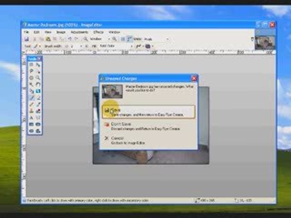Click the image thumbnail in top-right corner
Screen dimensions: 291x218
265,43
